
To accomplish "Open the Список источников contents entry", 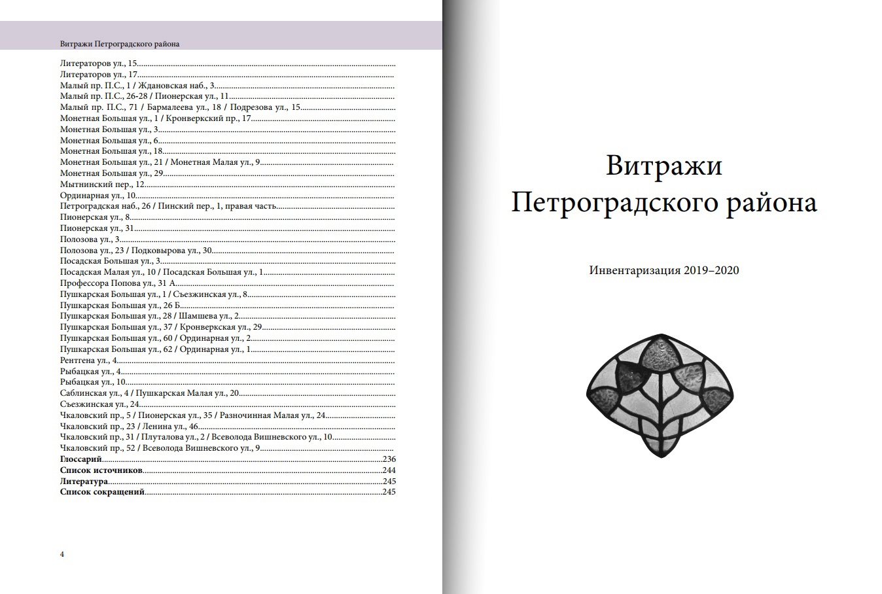I will point(101,470).
